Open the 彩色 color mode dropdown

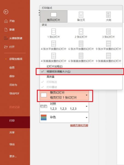click(64, 117)
